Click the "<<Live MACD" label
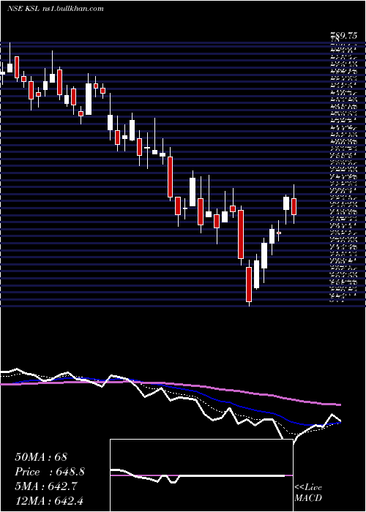The image size is (366, 512). click(308, 493)
